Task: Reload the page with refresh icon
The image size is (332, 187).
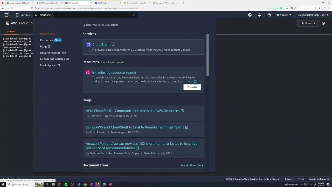Action: [x=12, y=8]
